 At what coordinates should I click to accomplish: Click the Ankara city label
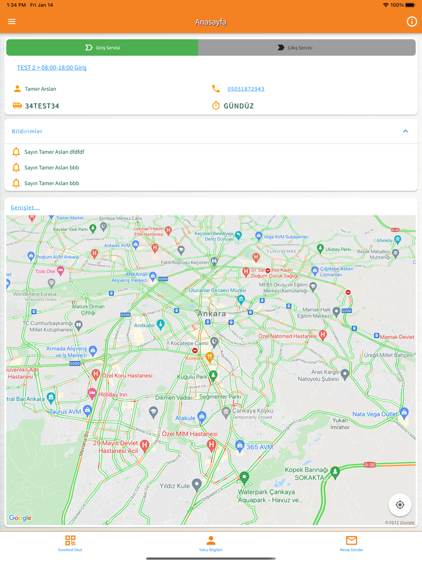pos(211,314)
